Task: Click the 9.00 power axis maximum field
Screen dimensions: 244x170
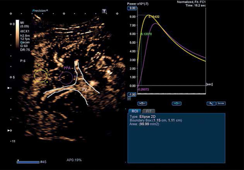Action: click(x=132, y=8)
